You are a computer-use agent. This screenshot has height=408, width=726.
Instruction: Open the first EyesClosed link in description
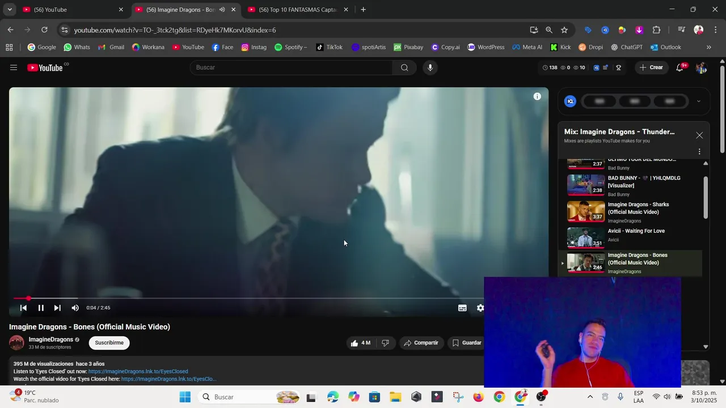tap(138, 372)
